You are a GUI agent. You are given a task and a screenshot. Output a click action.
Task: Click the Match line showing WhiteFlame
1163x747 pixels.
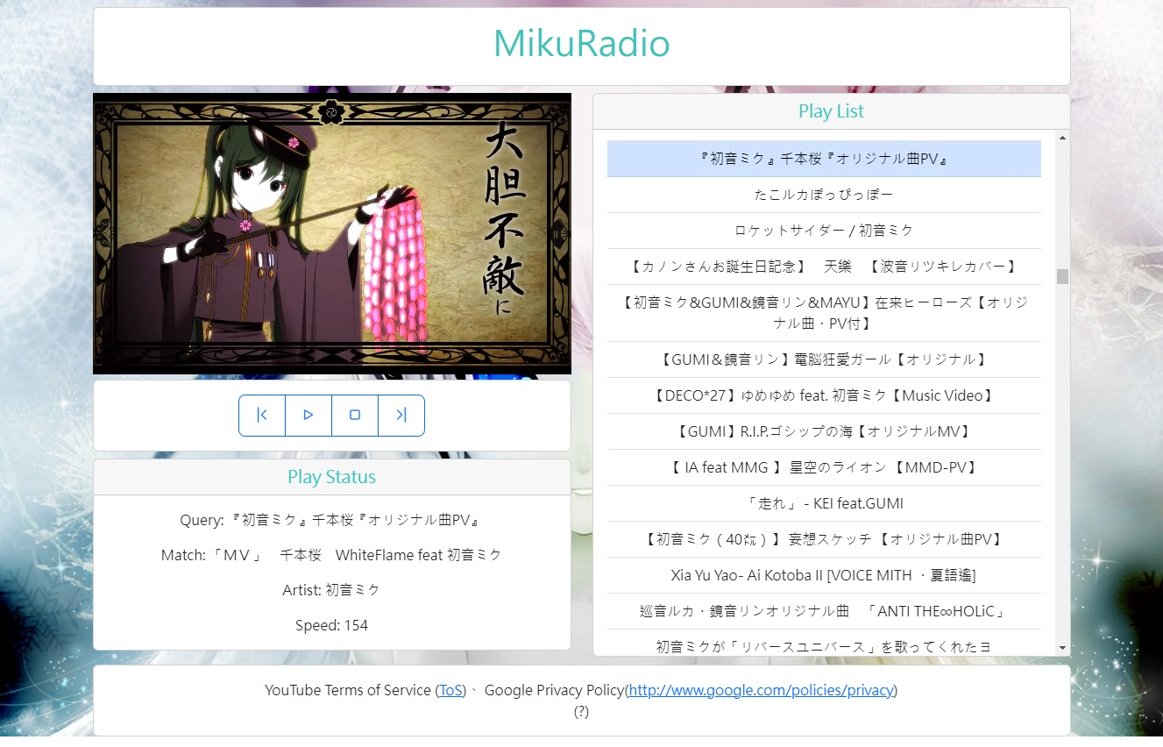point(331,555)
